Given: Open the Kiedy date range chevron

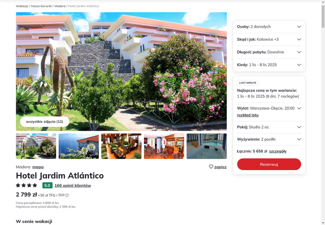Looking at the screenshot, I should coord(299,65).
